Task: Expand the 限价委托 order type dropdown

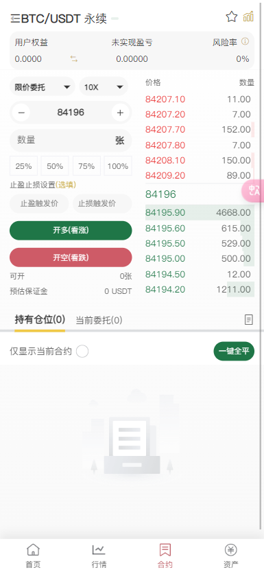Action: click(43, 87)
